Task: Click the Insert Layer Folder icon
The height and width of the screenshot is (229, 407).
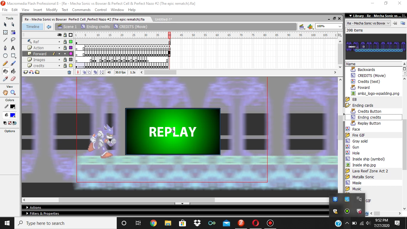Action: point(37,72)
